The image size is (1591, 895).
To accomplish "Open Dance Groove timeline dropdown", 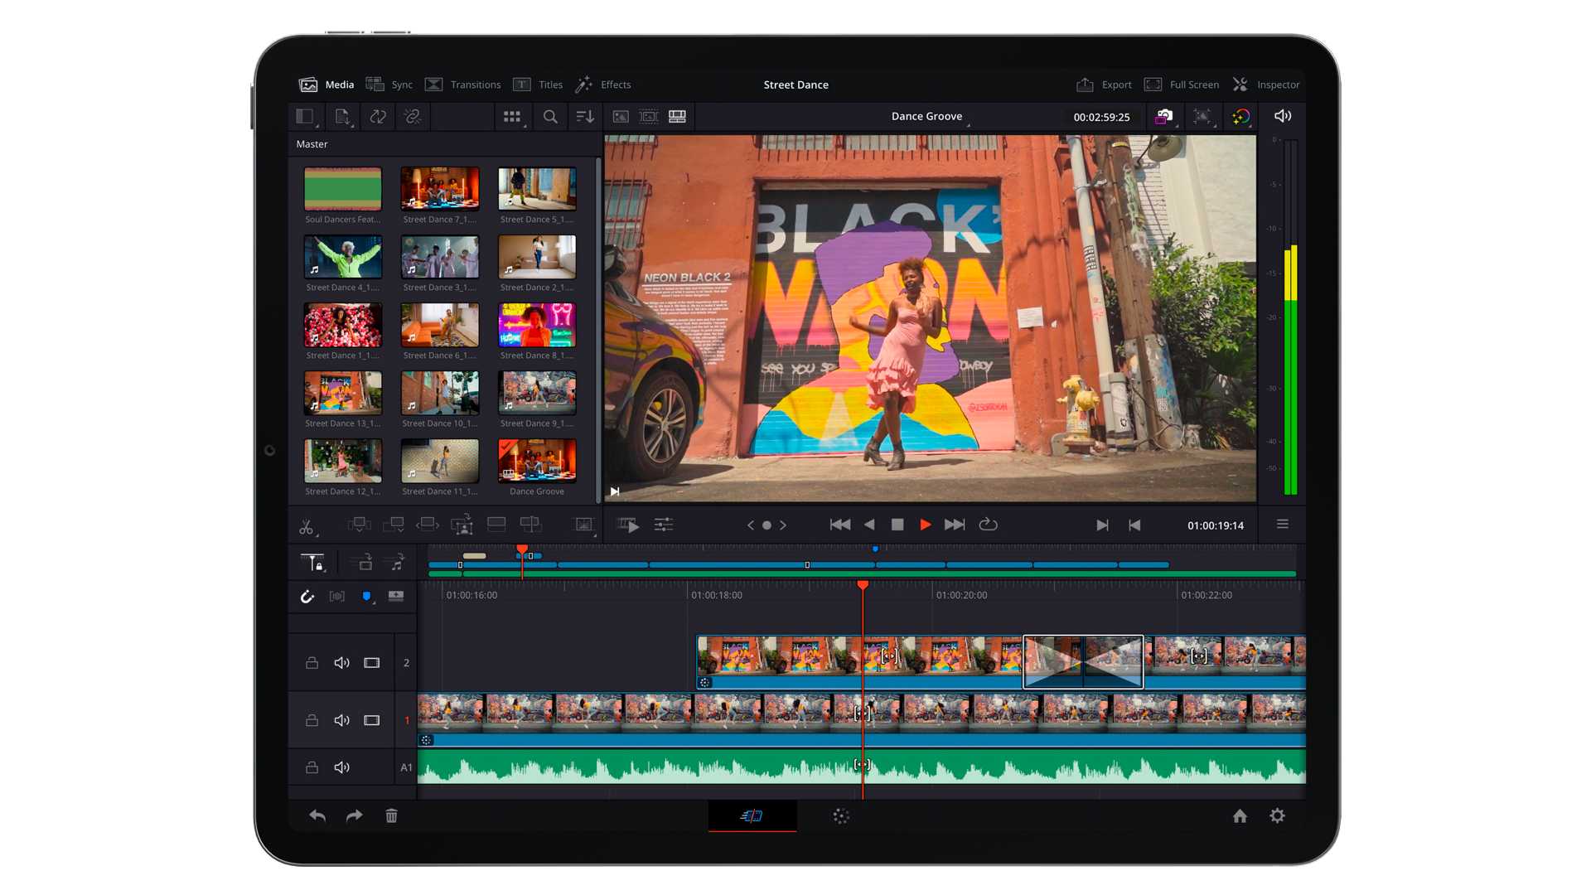I will click(928, 117).
